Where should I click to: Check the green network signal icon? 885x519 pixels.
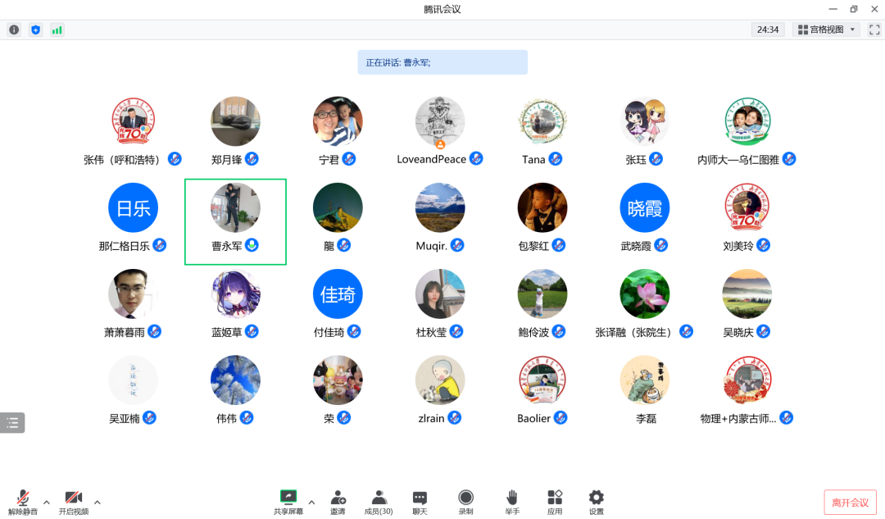[57, 30]
